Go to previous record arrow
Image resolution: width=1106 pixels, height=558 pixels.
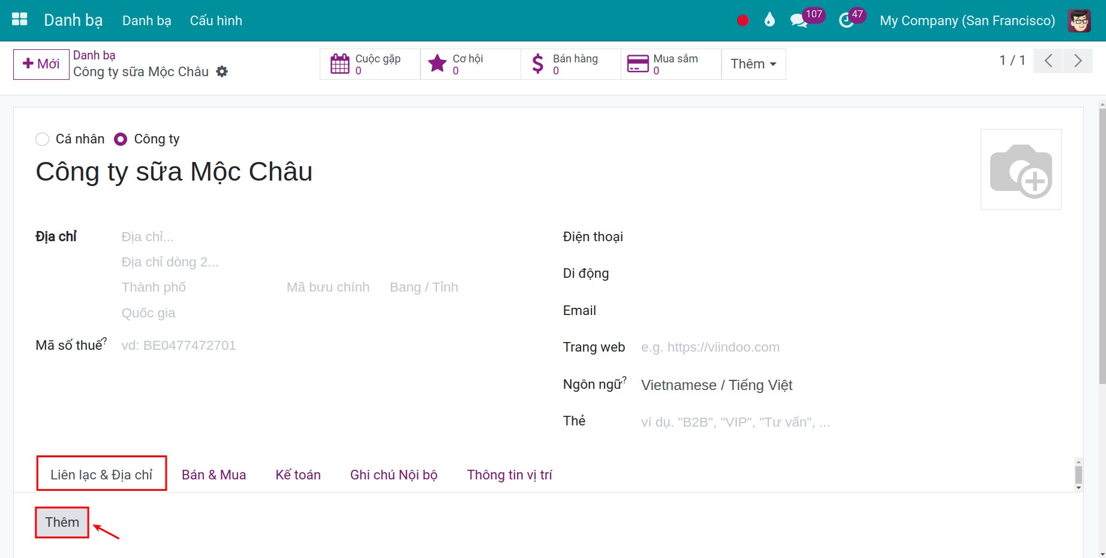(1048, 61)
